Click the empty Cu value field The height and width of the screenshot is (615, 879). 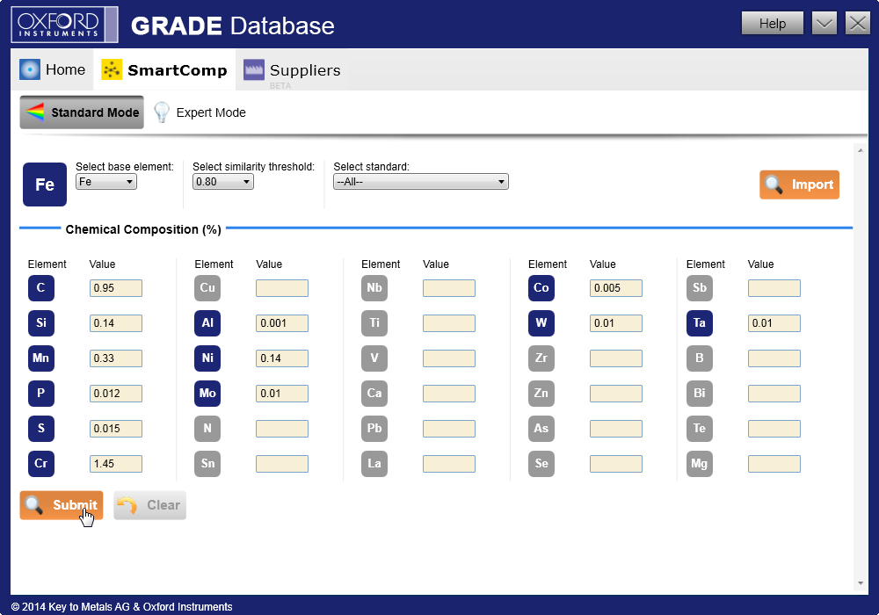(x=282, y=288)
